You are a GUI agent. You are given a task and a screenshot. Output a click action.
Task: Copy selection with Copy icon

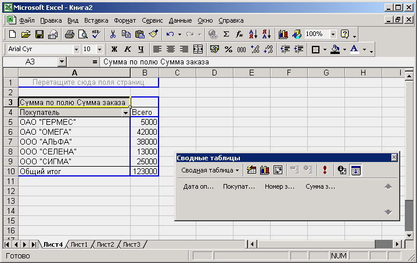point(126,34)
